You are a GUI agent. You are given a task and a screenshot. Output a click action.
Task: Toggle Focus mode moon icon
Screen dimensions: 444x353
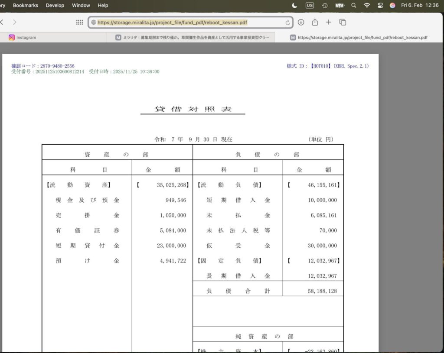coord(295,5)
